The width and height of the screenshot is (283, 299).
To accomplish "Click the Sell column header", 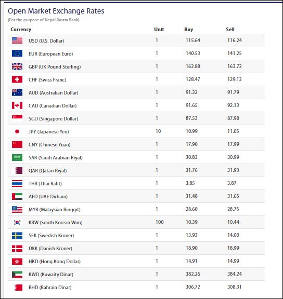I will [230, 30].
